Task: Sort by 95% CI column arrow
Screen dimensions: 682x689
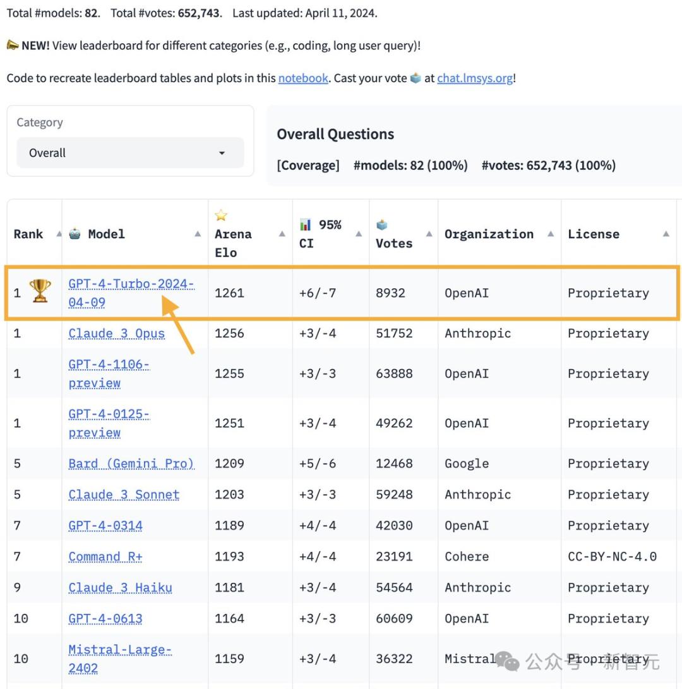Action: pos(359,235)
